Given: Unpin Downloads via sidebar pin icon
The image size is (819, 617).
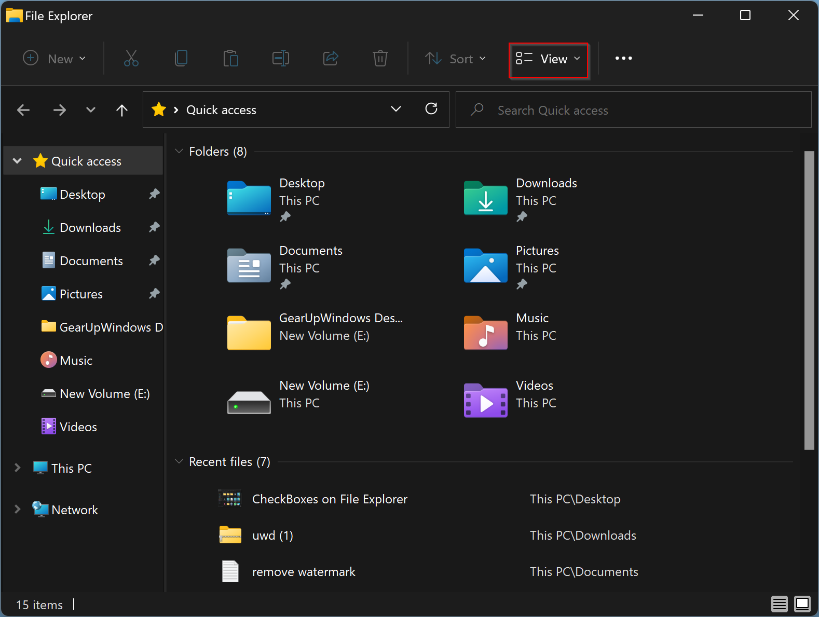Looking at the screenshot, I should (x=154, y=227).
